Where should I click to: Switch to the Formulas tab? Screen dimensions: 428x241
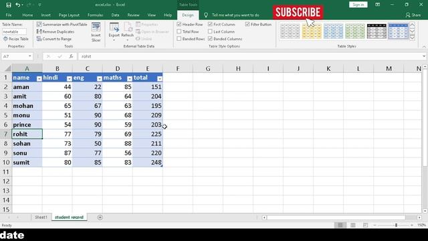click(95, 15)
